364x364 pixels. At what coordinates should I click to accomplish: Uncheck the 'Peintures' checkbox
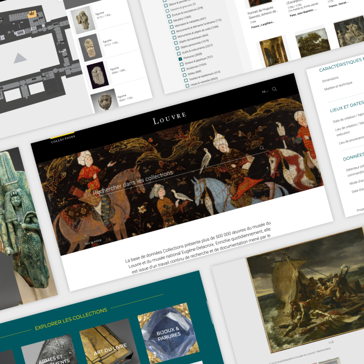pyautogui.click(x=180, y=59)
